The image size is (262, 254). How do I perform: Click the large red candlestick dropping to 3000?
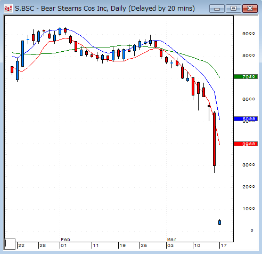(x=215, y=139)
